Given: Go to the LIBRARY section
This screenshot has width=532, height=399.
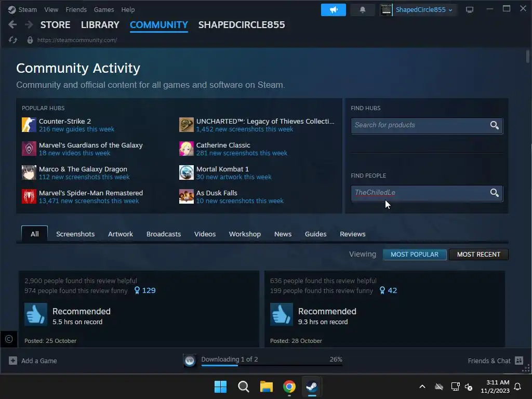Looking at the screenshot, I should tap(100, 25).
